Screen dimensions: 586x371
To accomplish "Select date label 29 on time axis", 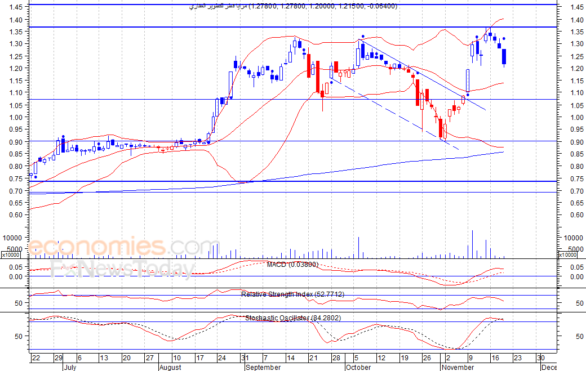I will click(x=59, y=358).
